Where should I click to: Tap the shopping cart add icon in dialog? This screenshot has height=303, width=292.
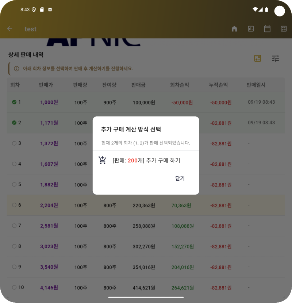point(103,160)
